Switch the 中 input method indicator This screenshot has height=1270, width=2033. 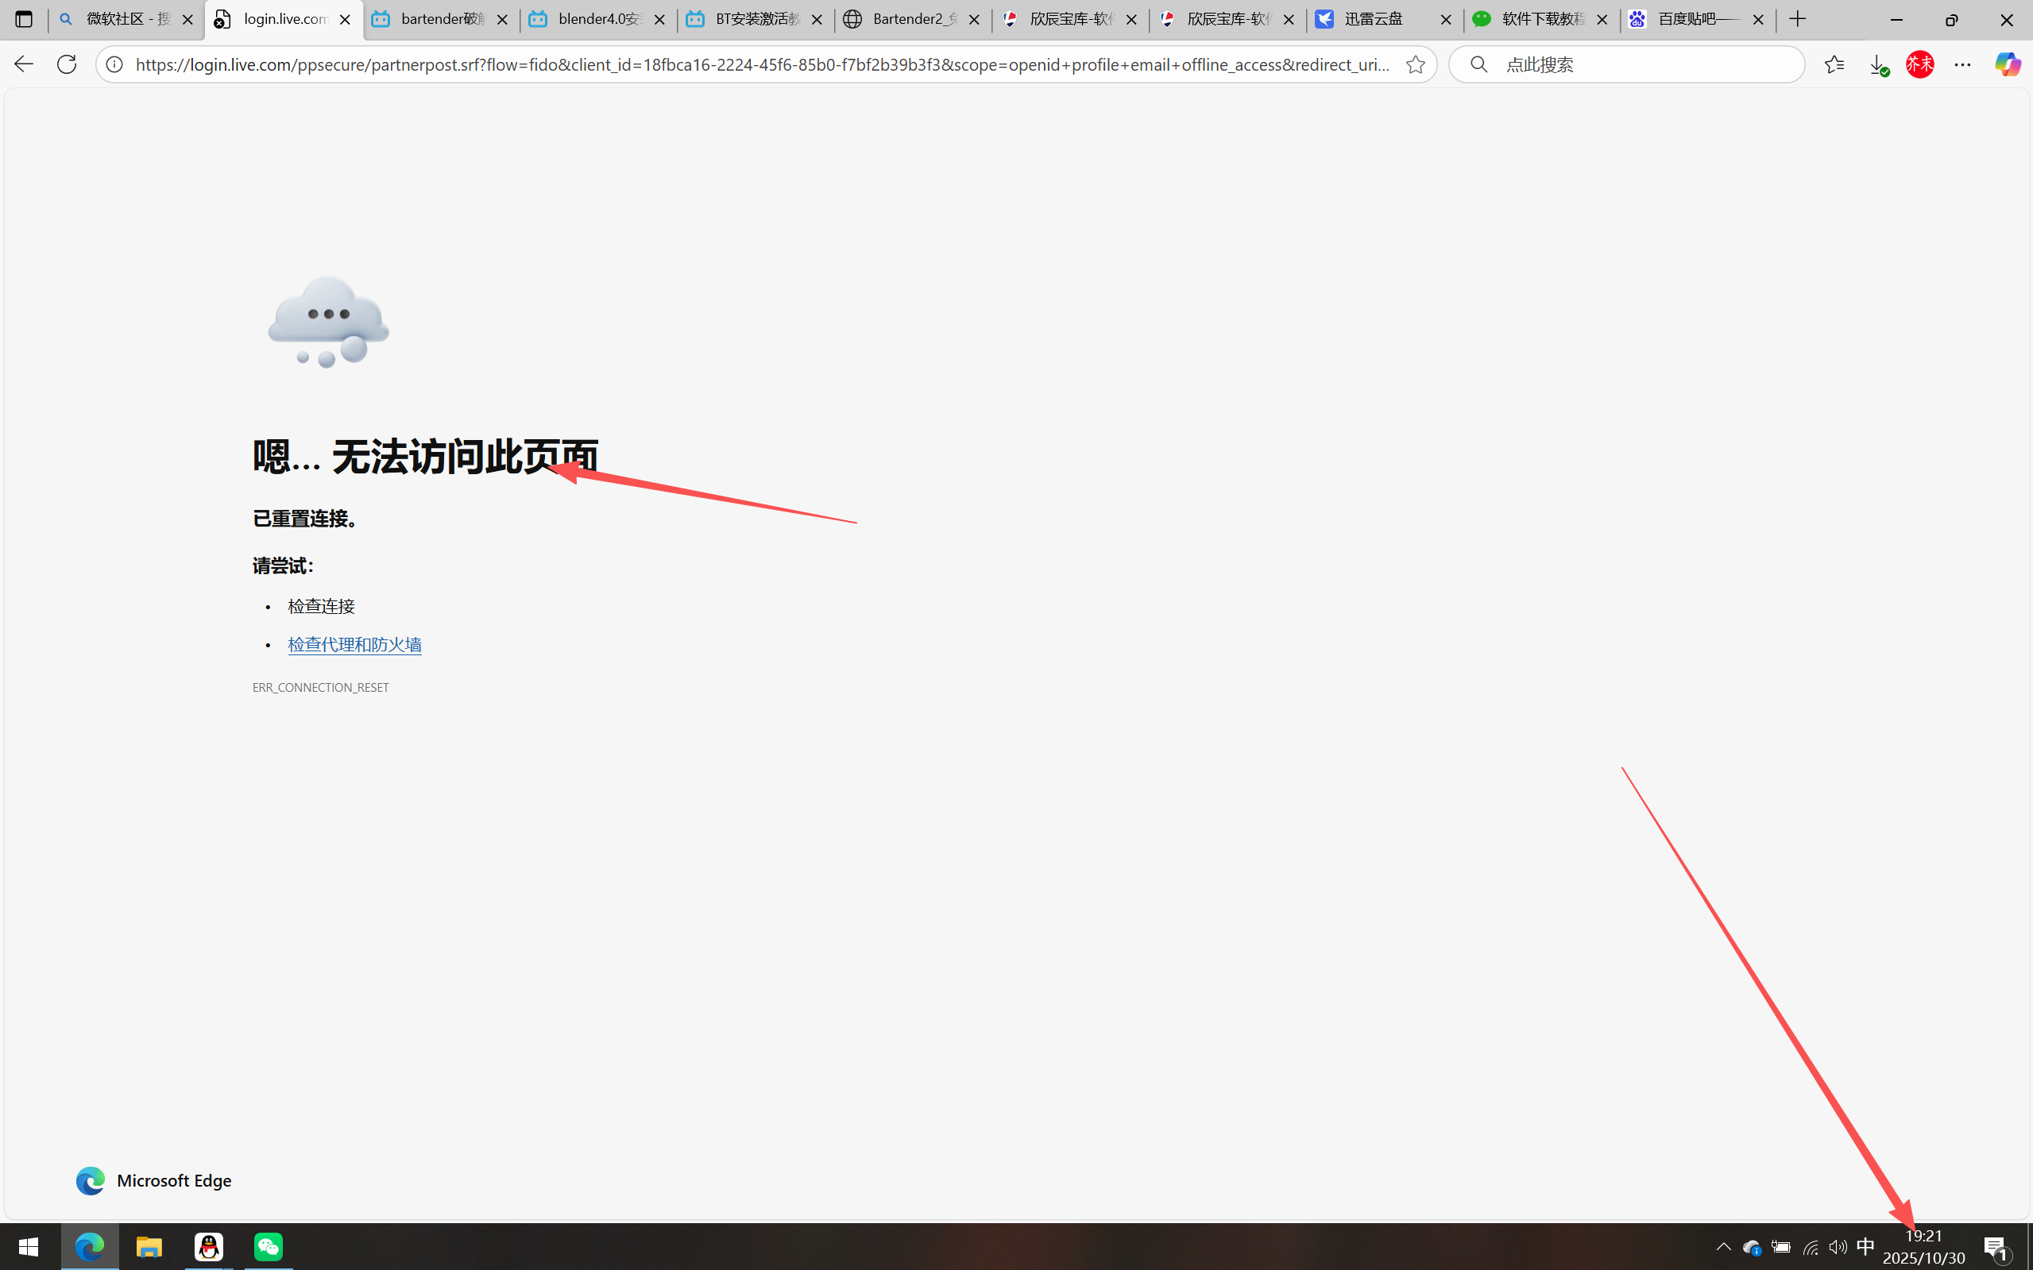1865,1246
